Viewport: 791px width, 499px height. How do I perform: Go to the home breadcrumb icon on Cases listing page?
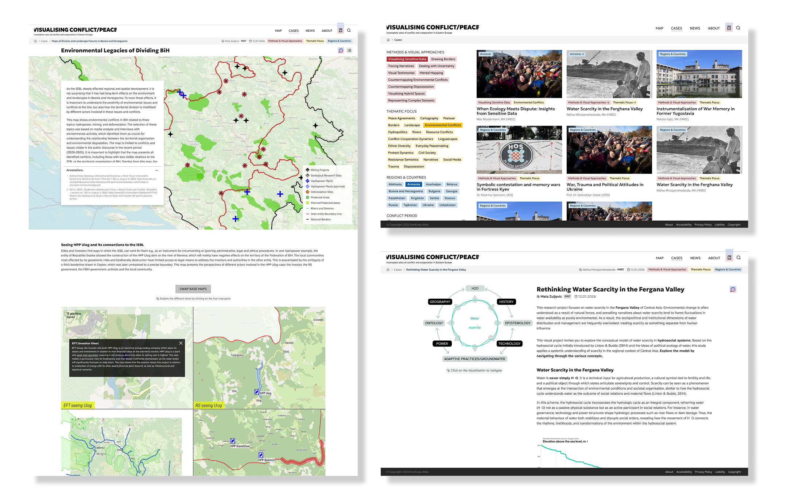[388, 40]
